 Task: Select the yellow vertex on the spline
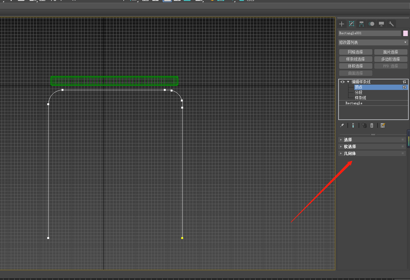pos(182,238)
